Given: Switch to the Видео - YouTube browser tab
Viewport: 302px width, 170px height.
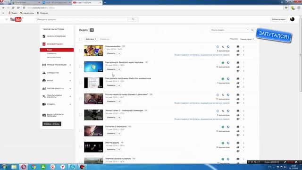Looking at the screenshot, I should [87, 2].
